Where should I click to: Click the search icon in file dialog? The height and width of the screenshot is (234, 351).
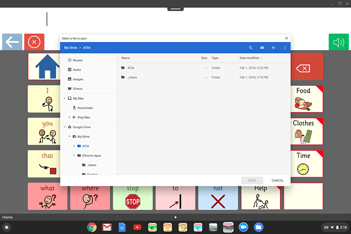[x=251, y=47]
